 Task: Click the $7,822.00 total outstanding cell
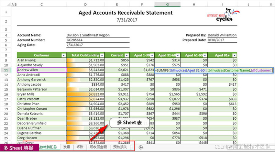(x=85, y=94)
